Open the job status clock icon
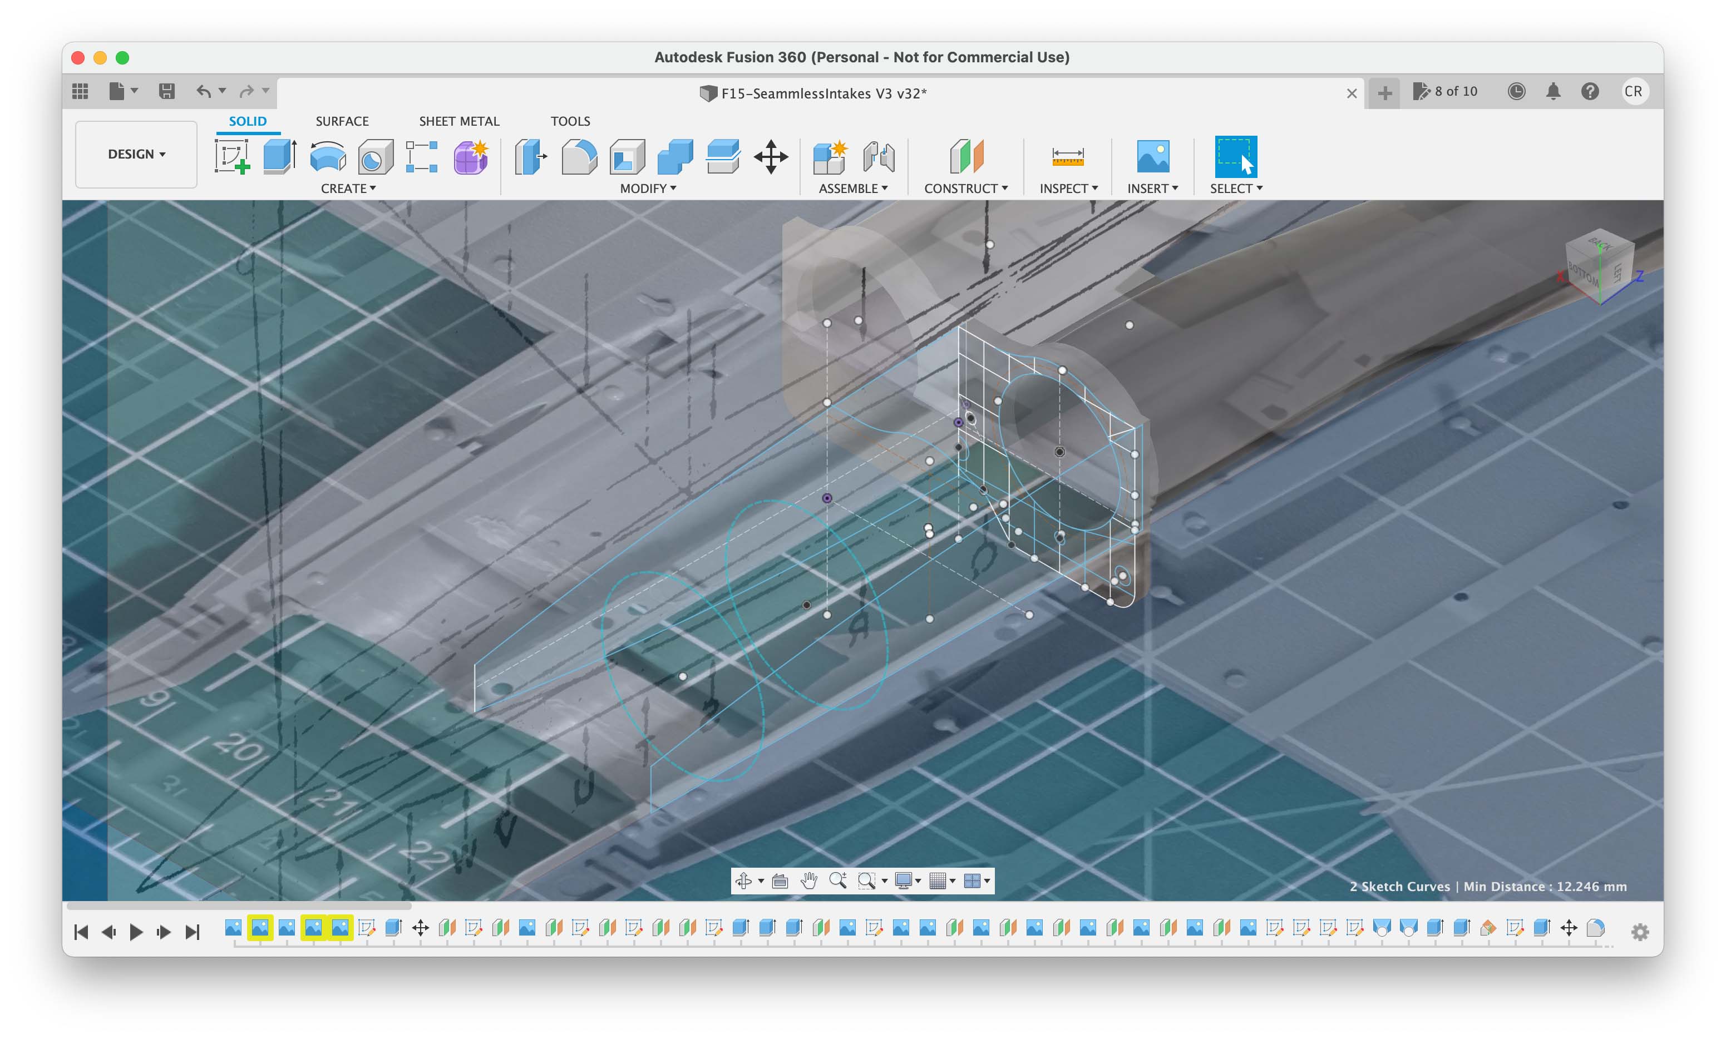The height and width of the screenshot is (1039, 1726). click(1516, 91)
